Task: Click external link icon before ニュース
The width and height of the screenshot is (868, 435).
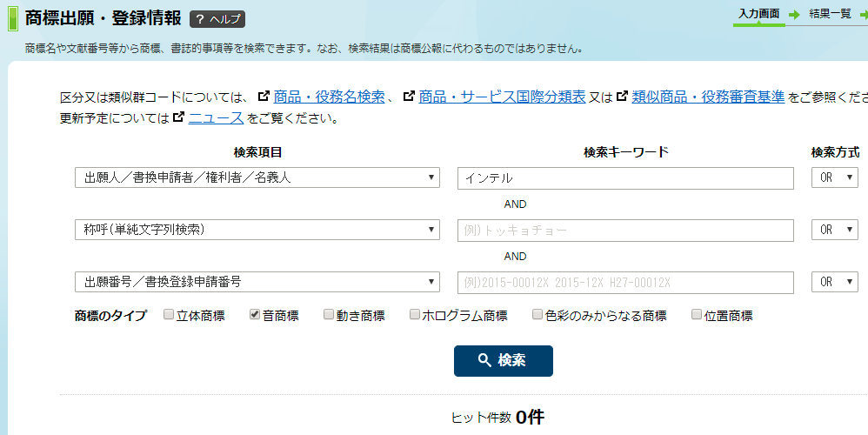Action: point(179,117)
